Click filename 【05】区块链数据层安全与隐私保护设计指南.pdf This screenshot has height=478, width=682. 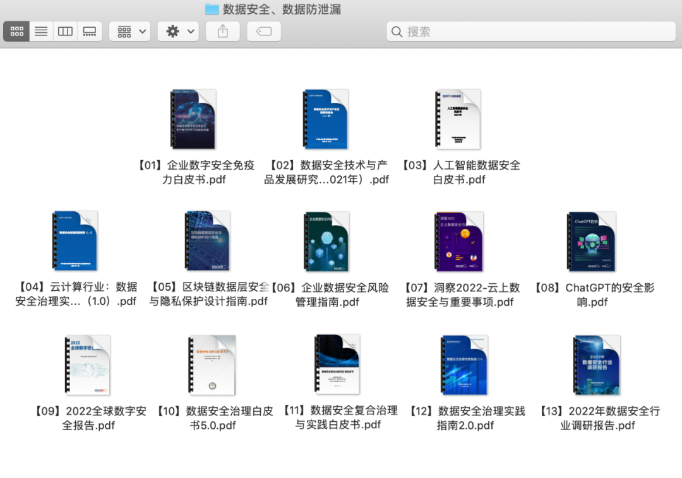click(208, 294)
